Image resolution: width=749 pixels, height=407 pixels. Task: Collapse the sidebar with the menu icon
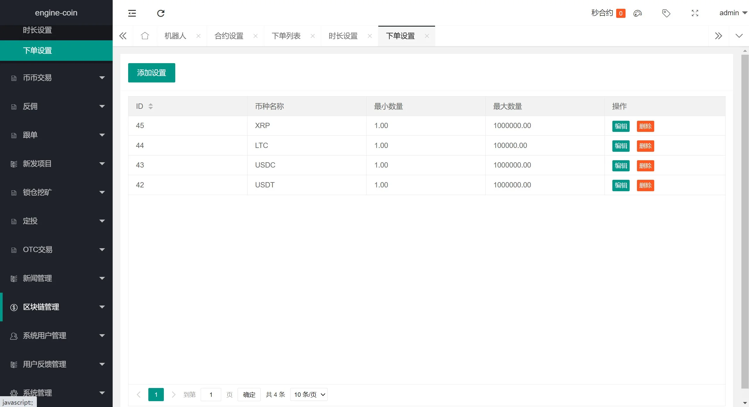(x=132, y=13)
